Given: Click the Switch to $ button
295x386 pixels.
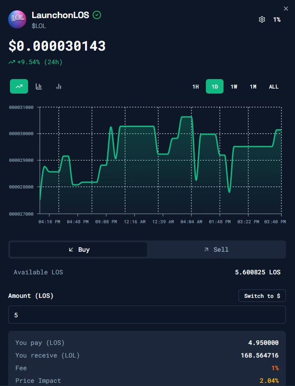Looking at the screenshot, I should coord(262,296).
